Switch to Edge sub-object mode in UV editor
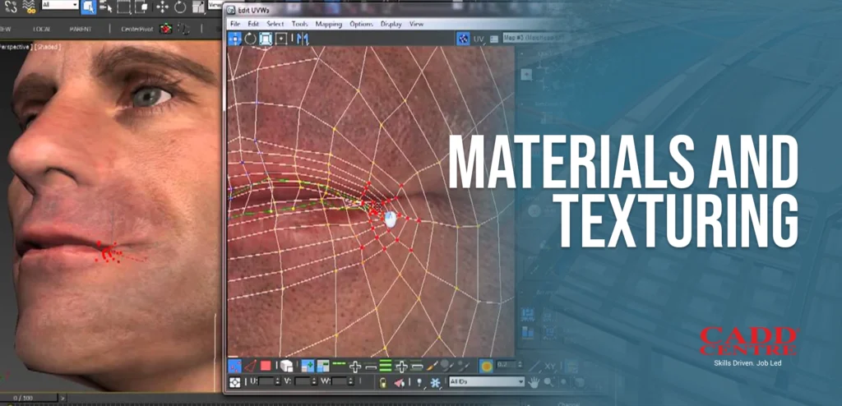 [x=251, y=367]
